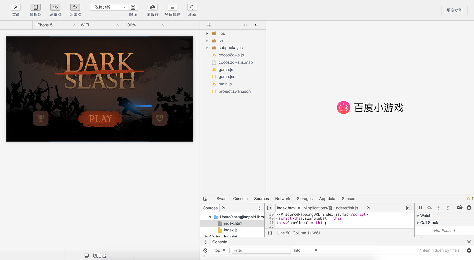
Task: Collapse the file tree with back arrow
Action: point(256,25)
